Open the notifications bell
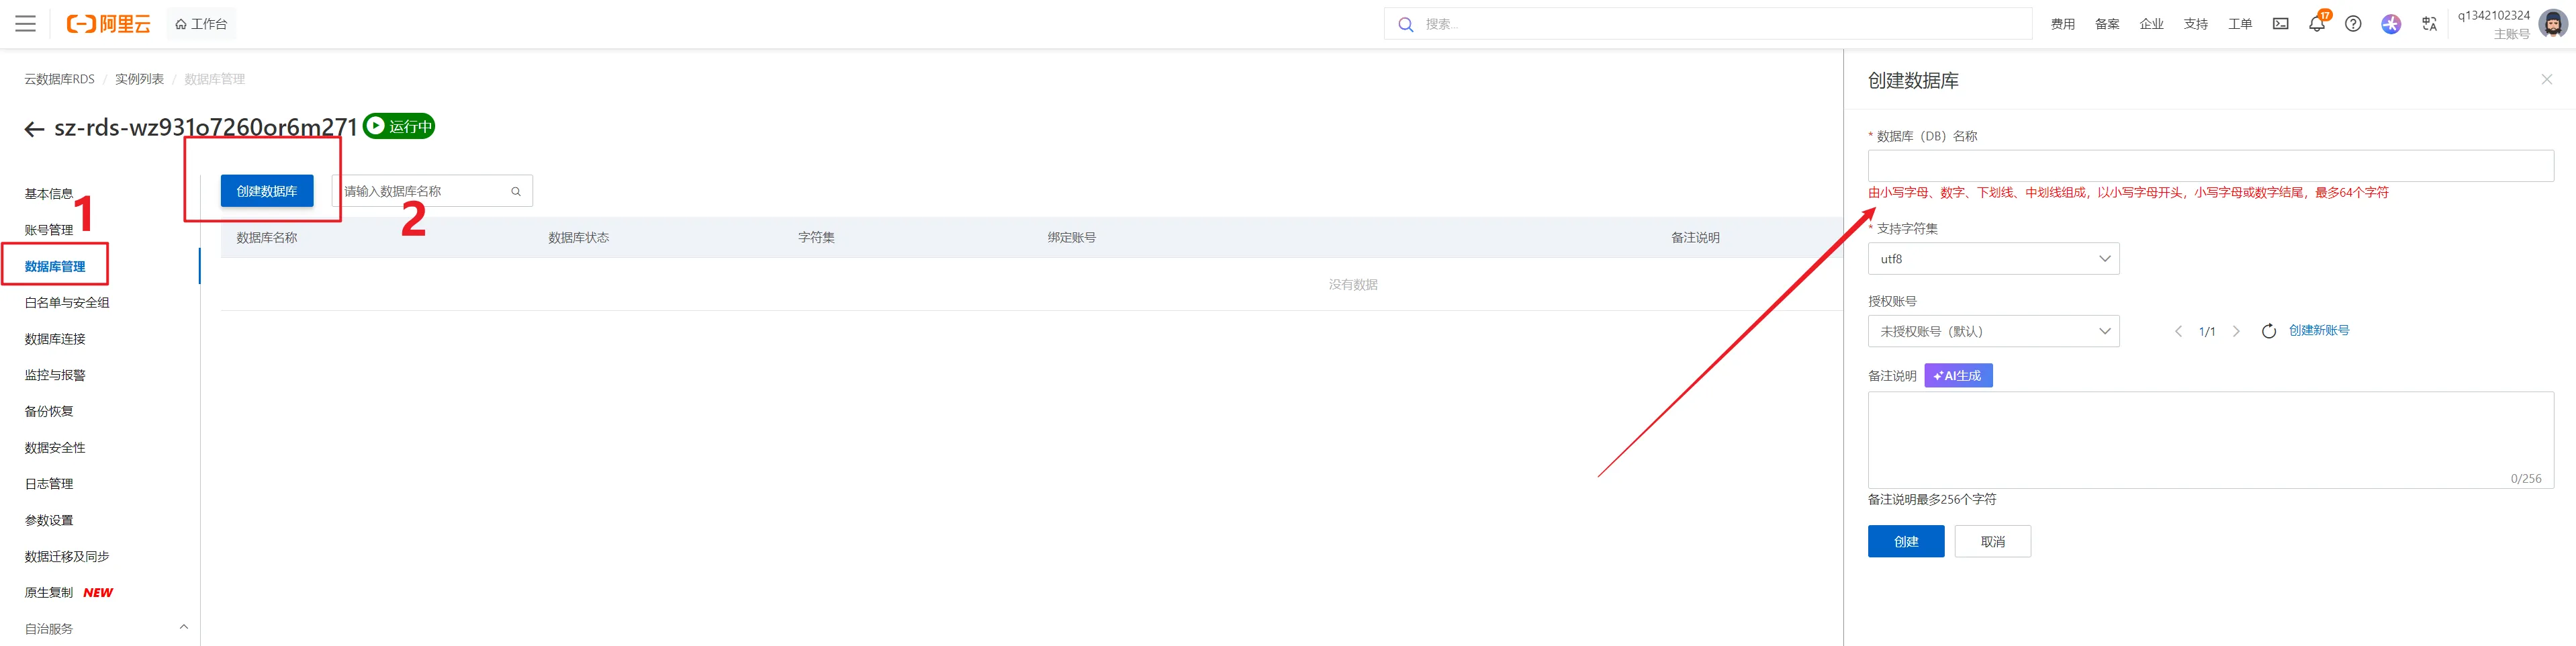 coord(2316,24)
